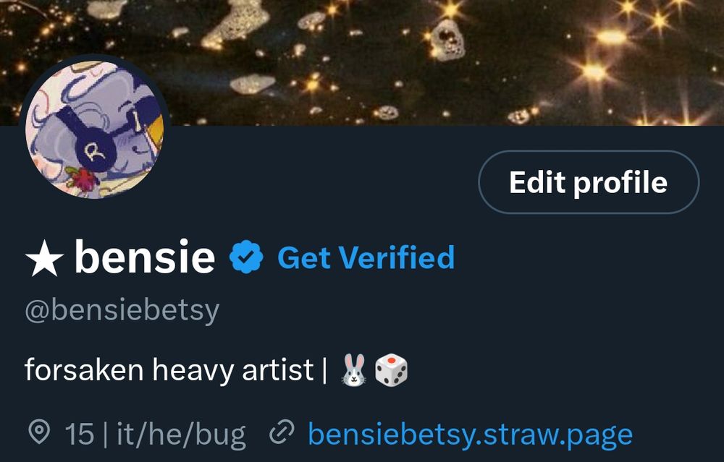This screenshot has height=462, width=724.
Task: Click the word Verified in blue
Action: [396, 257]
